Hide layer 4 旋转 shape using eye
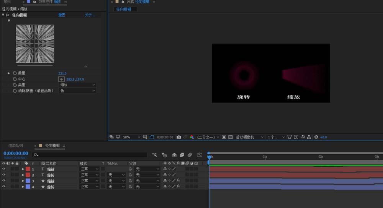This screenshot has height=208, width=383. pos(4,187)
